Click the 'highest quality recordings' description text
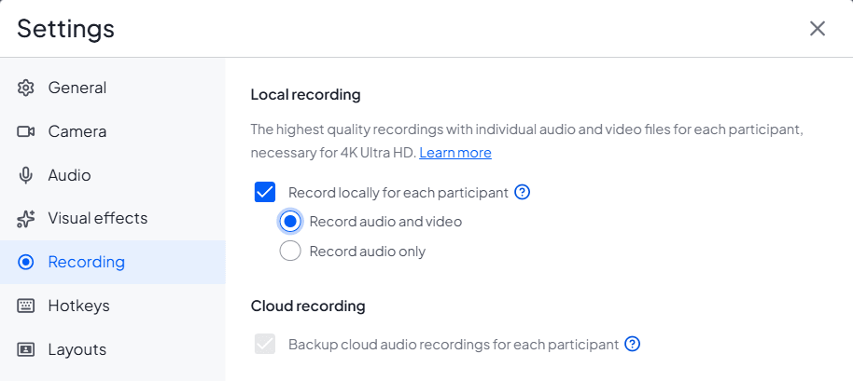The image size is (853, 381). pos(526,141)
